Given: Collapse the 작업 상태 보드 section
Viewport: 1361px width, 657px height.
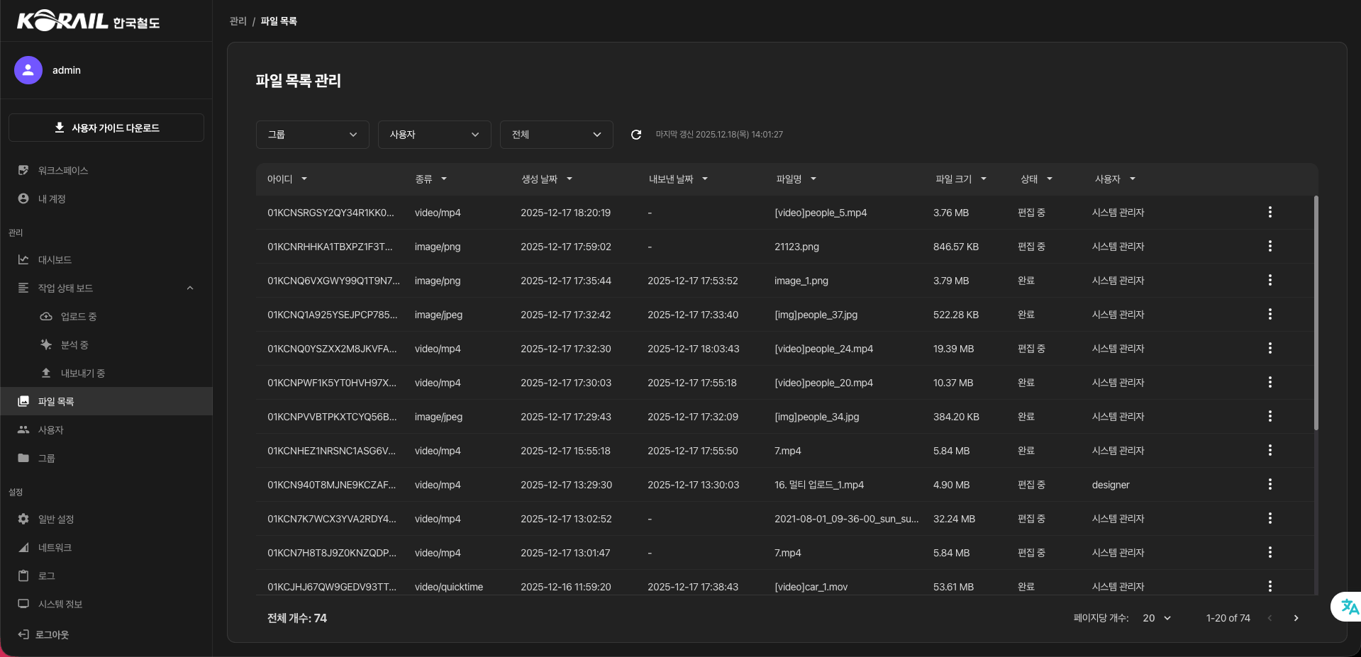Looking at the screenshot, I should pyautogui.click(x=190, y=288).
